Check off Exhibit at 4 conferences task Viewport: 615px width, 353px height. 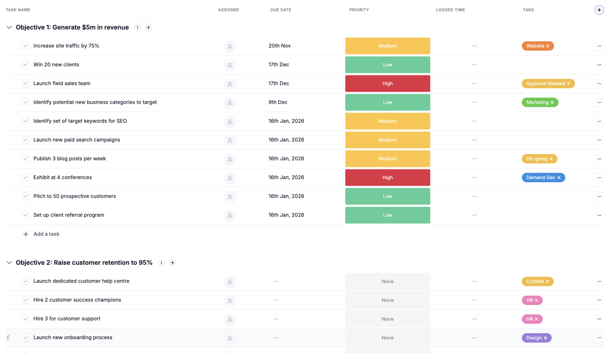26,177
